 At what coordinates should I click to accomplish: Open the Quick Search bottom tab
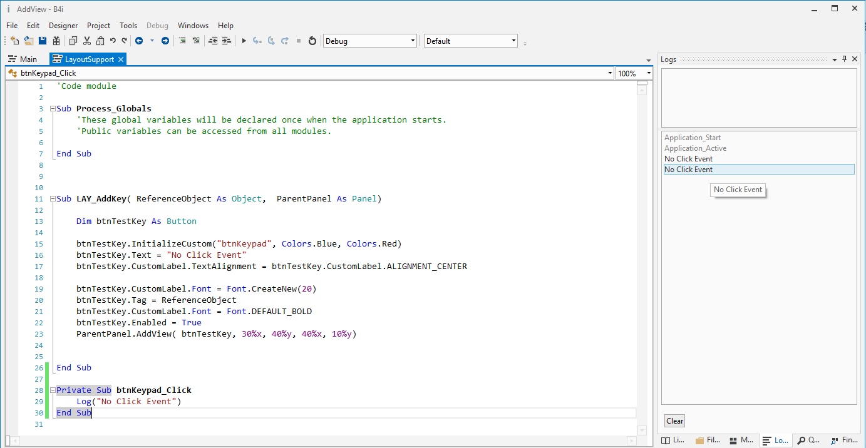808,440
